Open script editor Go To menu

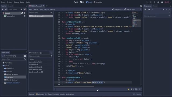[46, 9]
